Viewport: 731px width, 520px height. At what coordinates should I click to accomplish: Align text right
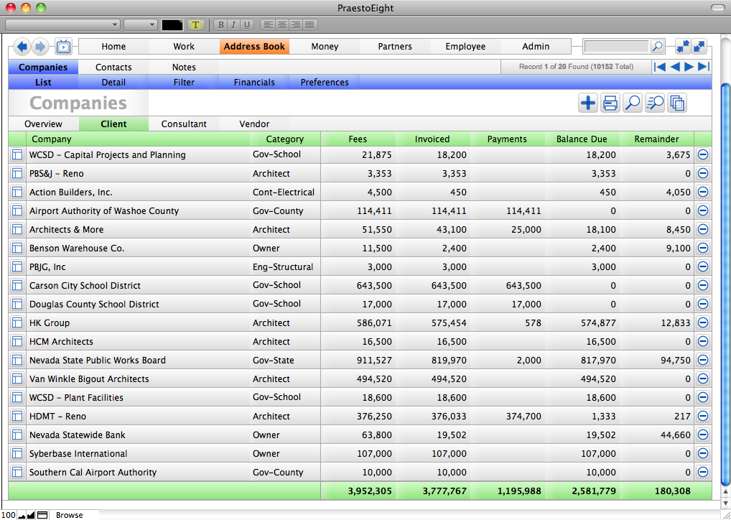point(296,24)
